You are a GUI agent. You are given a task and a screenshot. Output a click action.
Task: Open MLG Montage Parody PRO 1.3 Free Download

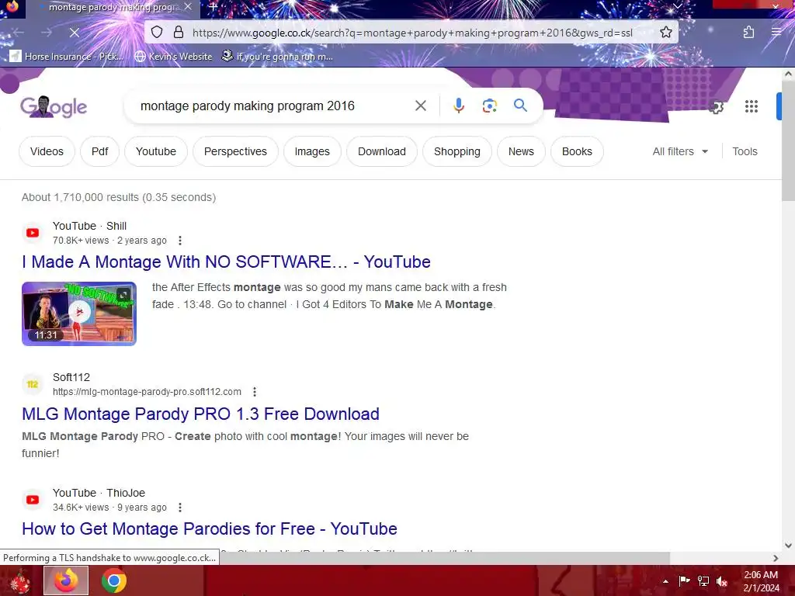[200, 414]
